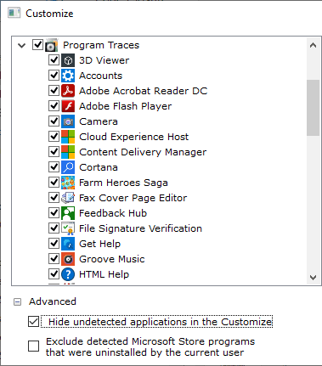Image resolution: width=322 pixels, height=366 pixels.
Task: Click the Cortana magnifier icon
Action: pyautogui.click(x=68, y=167)
